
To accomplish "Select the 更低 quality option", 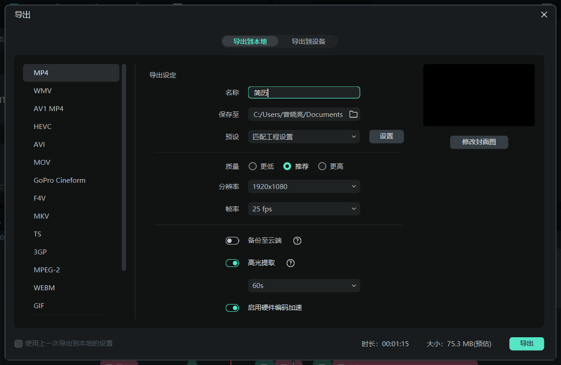I will point(253,166).
